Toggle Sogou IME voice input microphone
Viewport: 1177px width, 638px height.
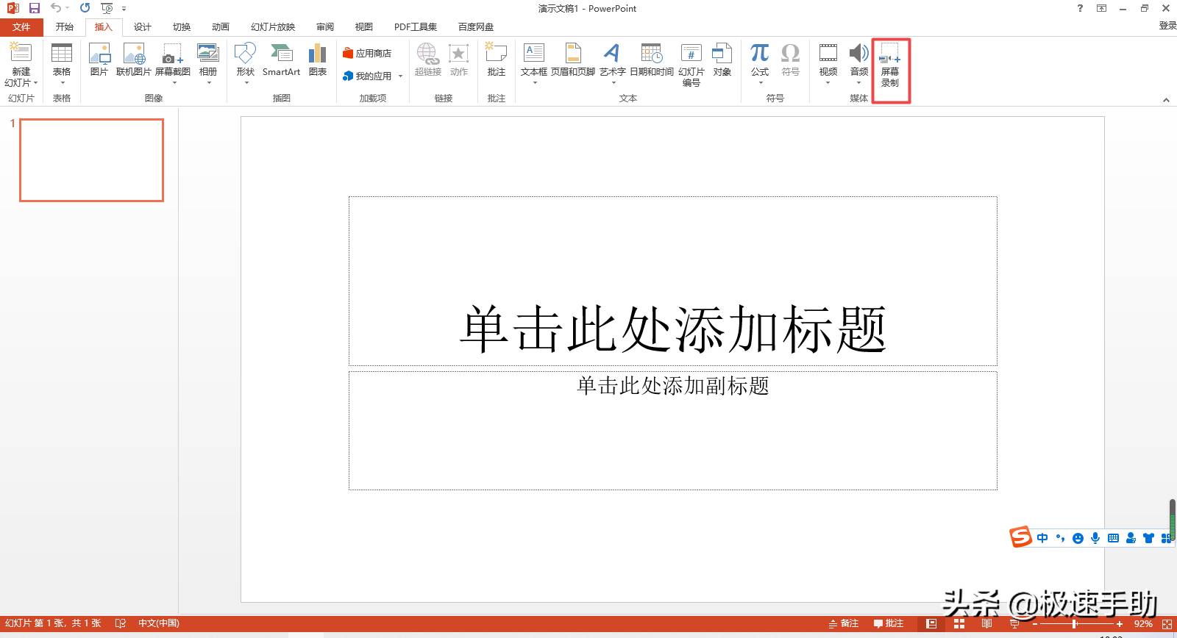point(1095,538)
